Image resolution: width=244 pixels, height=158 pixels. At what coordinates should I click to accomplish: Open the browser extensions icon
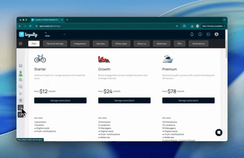(184, 26)
